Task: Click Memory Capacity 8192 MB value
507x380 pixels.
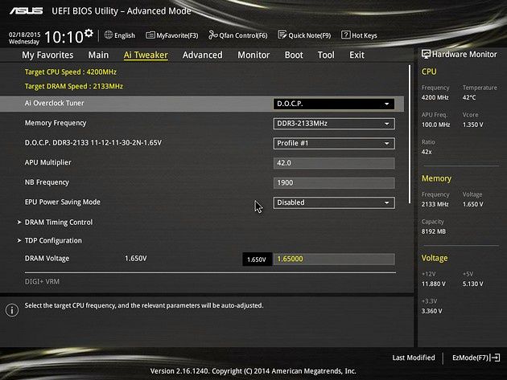Action: point(434,231)
